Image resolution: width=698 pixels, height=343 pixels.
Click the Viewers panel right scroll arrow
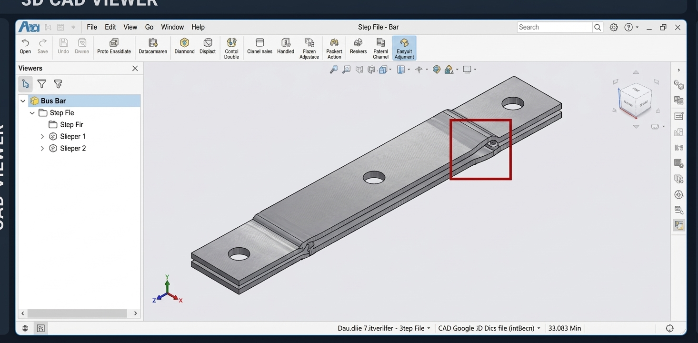[x=135, y=313]
